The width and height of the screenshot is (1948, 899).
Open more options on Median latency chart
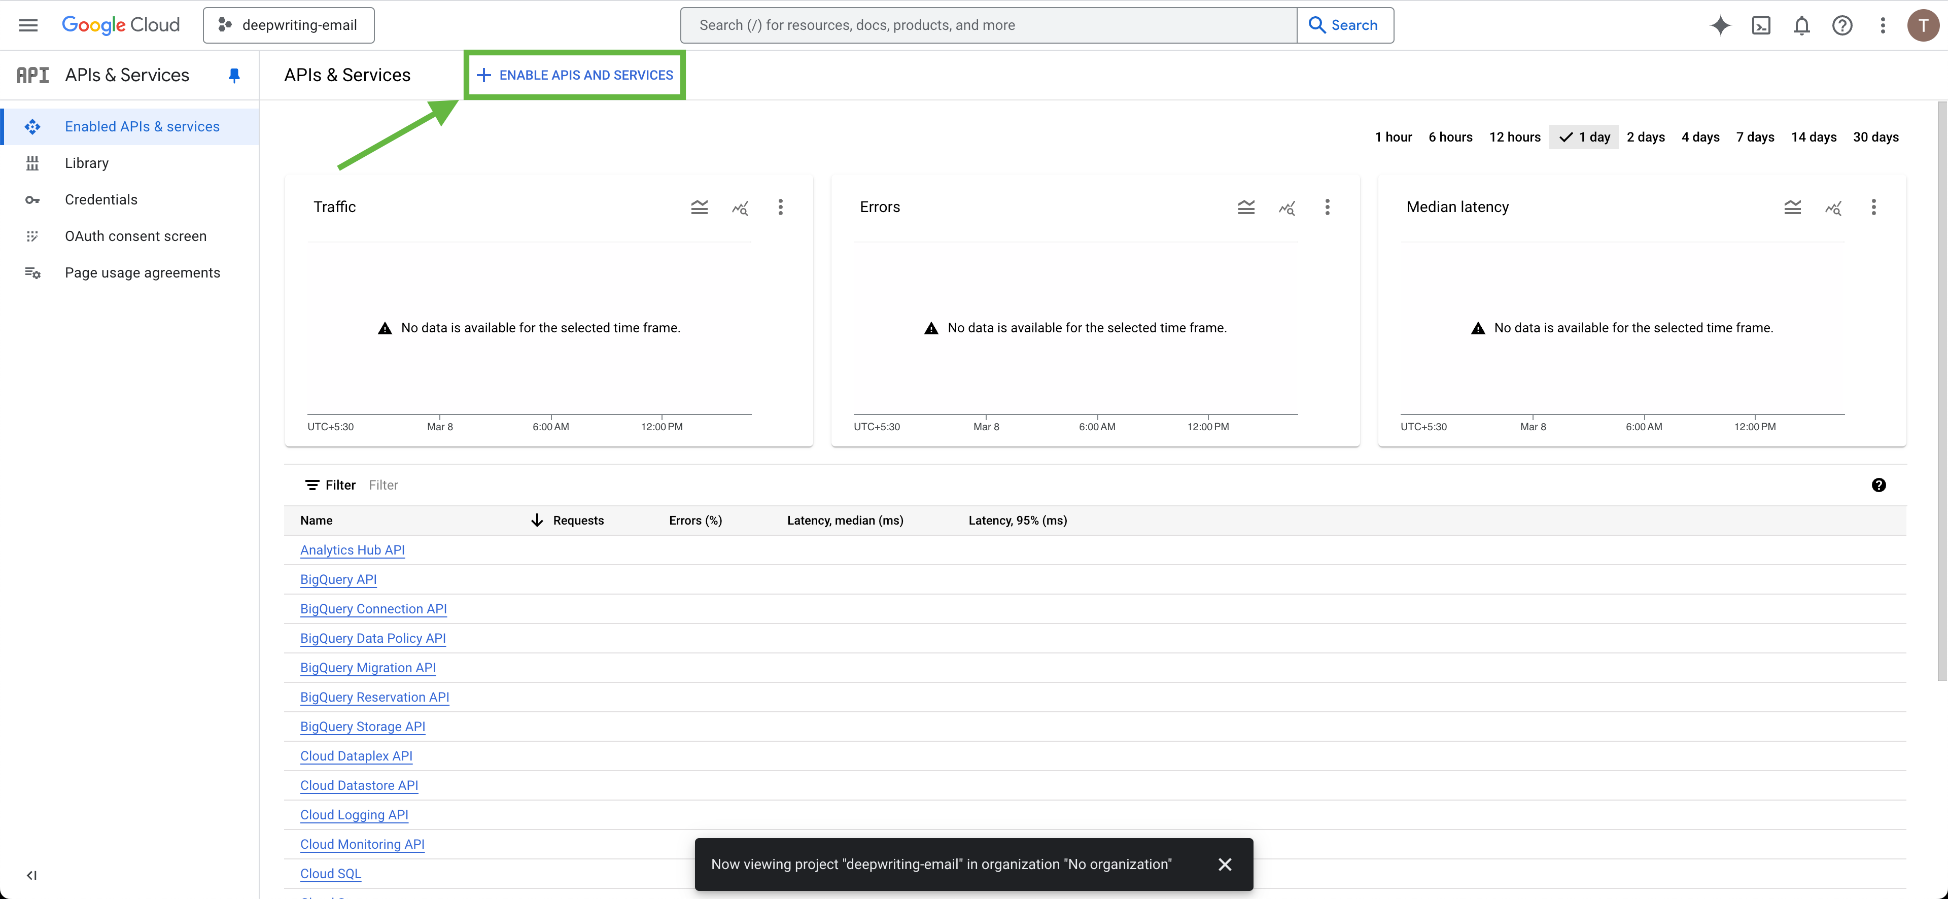[1873, 207]
